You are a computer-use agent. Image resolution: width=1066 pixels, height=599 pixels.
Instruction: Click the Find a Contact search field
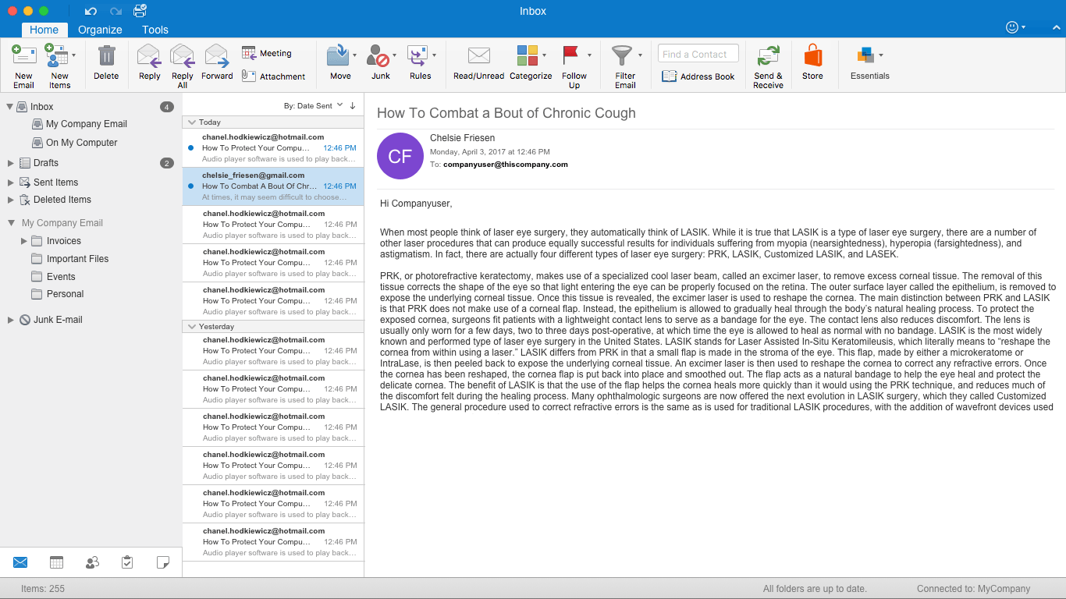coord(698,54)
